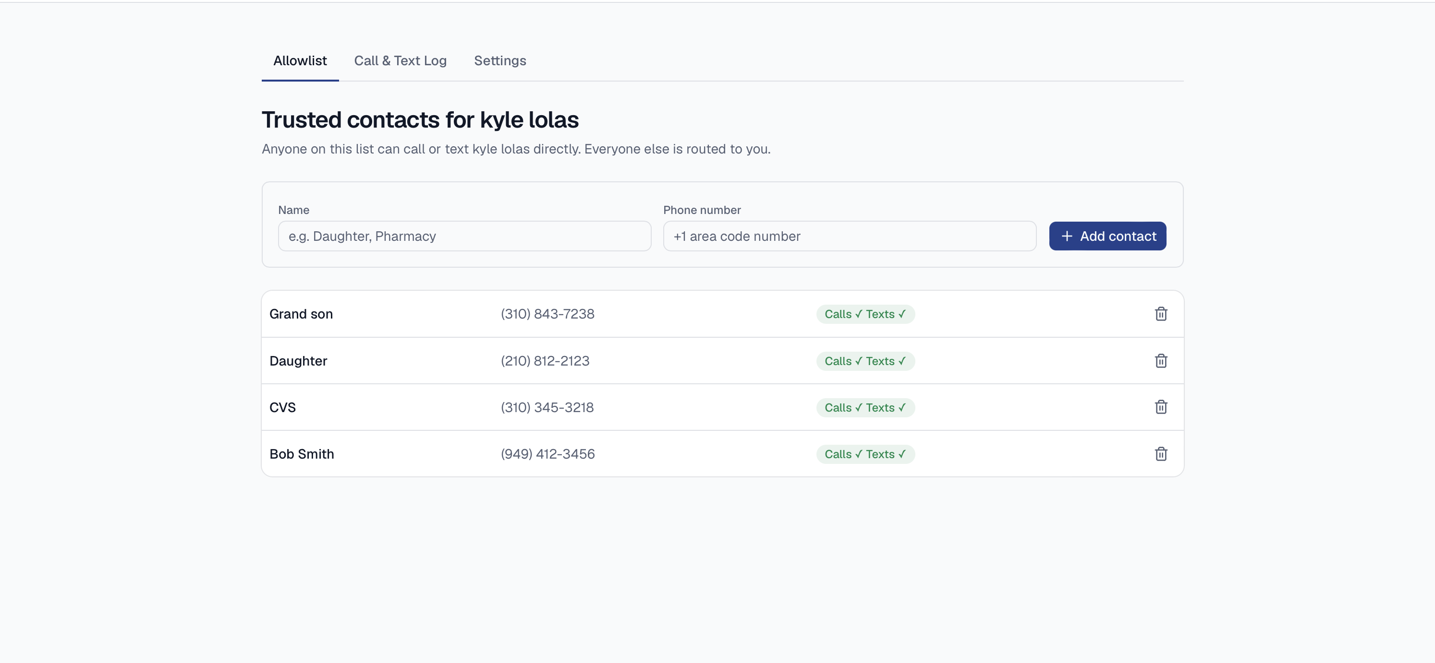Select the CVS contact name
The width and height of the screenshot is (1435, 663).
[x=282, y=407]
